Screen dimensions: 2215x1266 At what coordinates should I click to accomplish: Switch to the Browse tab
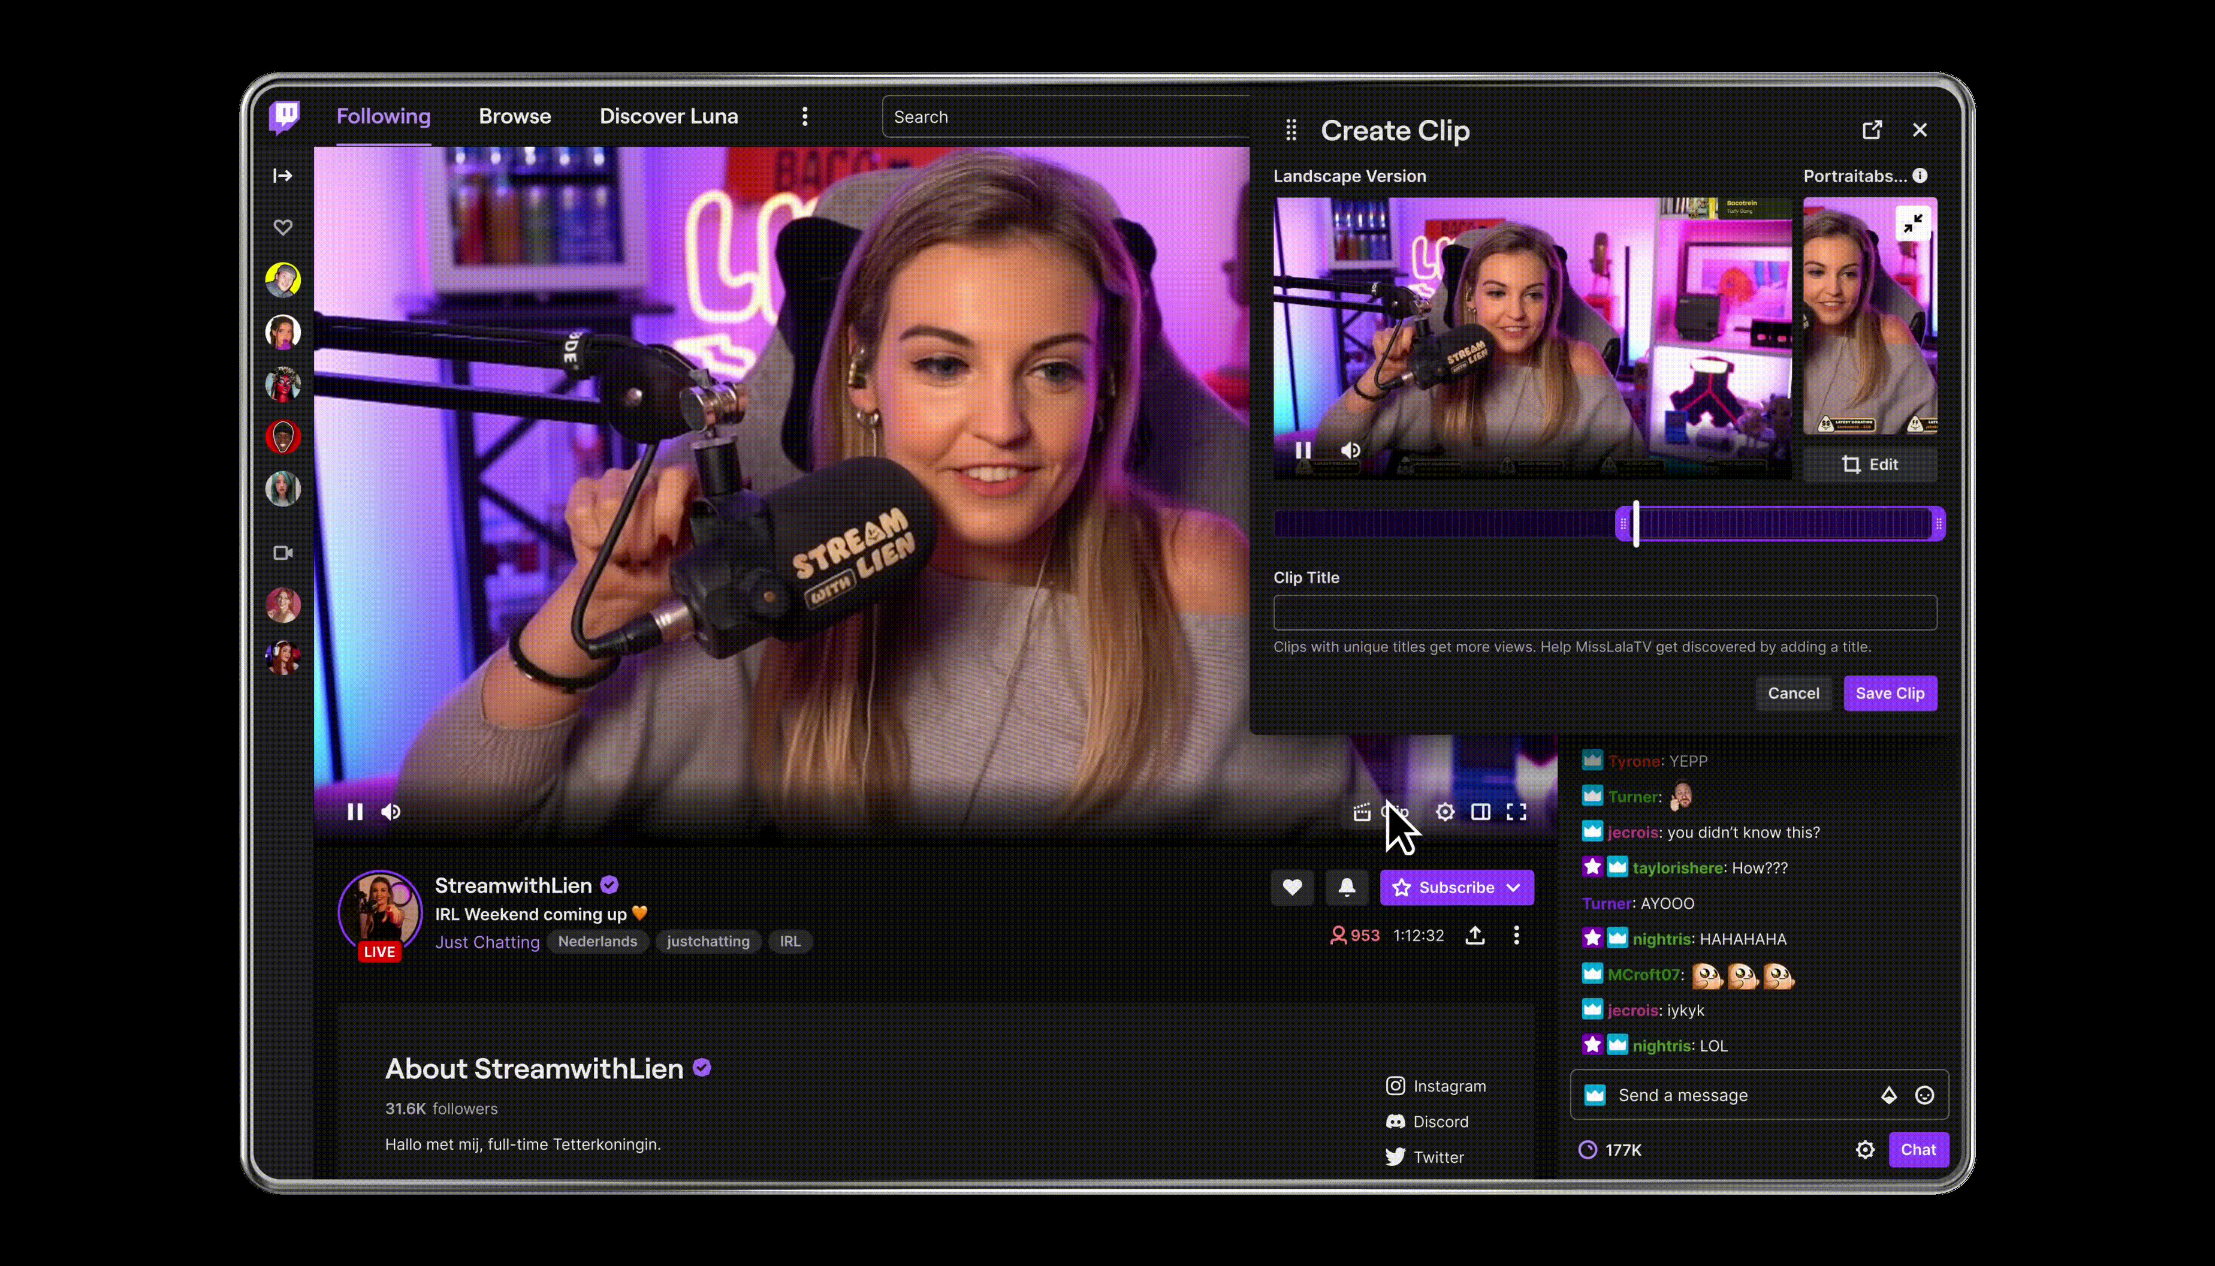coord(515,116)
